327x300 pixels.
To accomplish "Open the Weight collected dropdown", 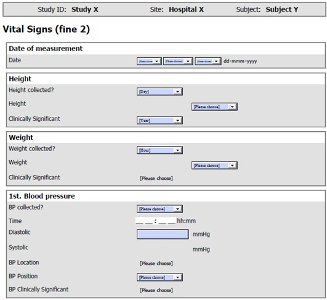I will click(x=160, y=150).
